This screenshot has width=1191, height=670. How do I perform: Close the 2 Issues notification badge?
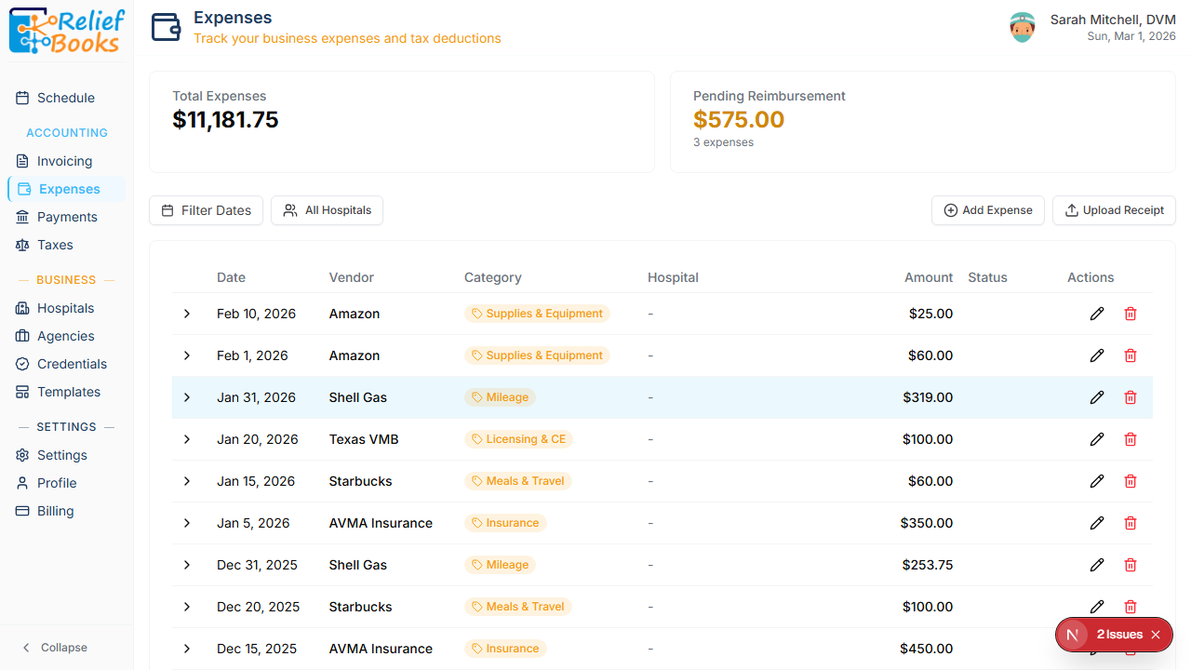[1156, 635]
